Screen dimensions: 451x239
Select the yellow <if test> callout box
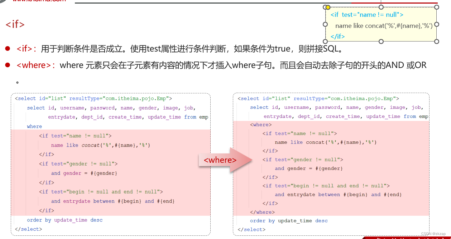(x=382, y=25)
